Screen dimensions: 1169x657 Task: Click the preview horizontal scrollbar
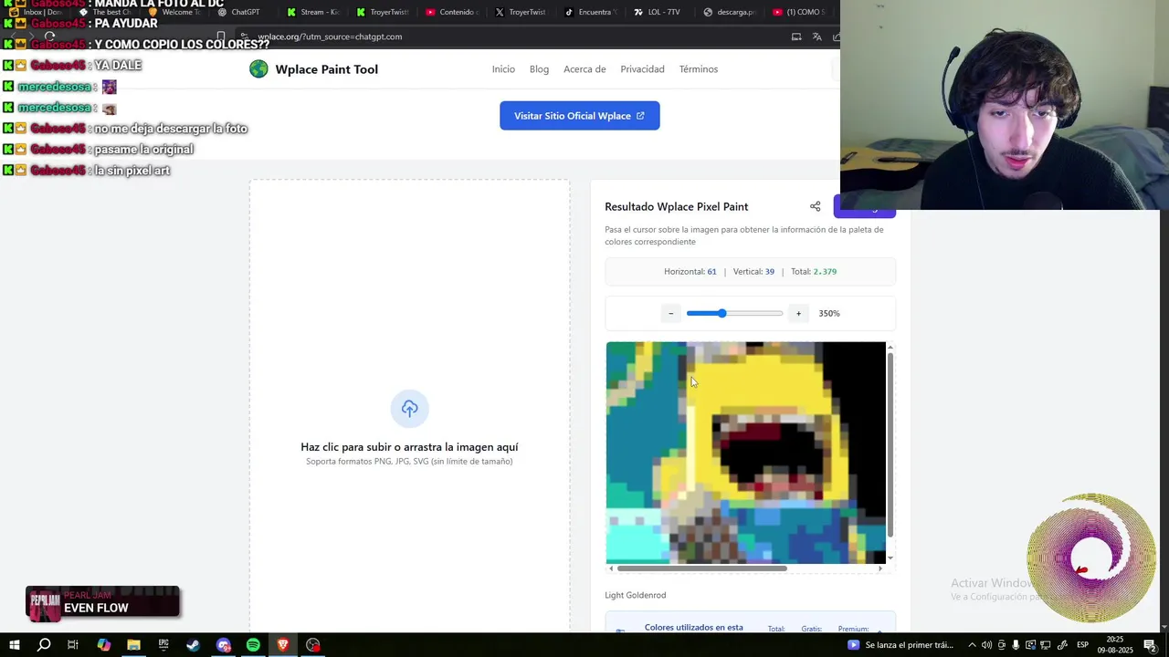point(701,568)
